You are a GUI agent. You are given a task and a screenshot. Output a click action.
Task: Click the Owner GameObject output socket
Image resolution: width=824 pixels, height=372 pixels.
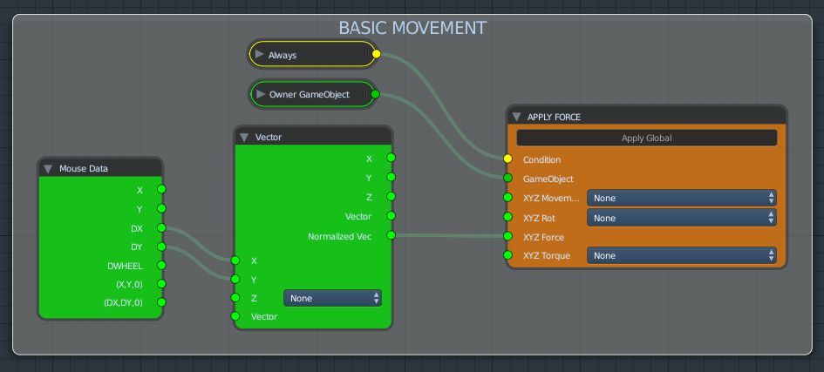pyautogui.click(x=375, y=94)
